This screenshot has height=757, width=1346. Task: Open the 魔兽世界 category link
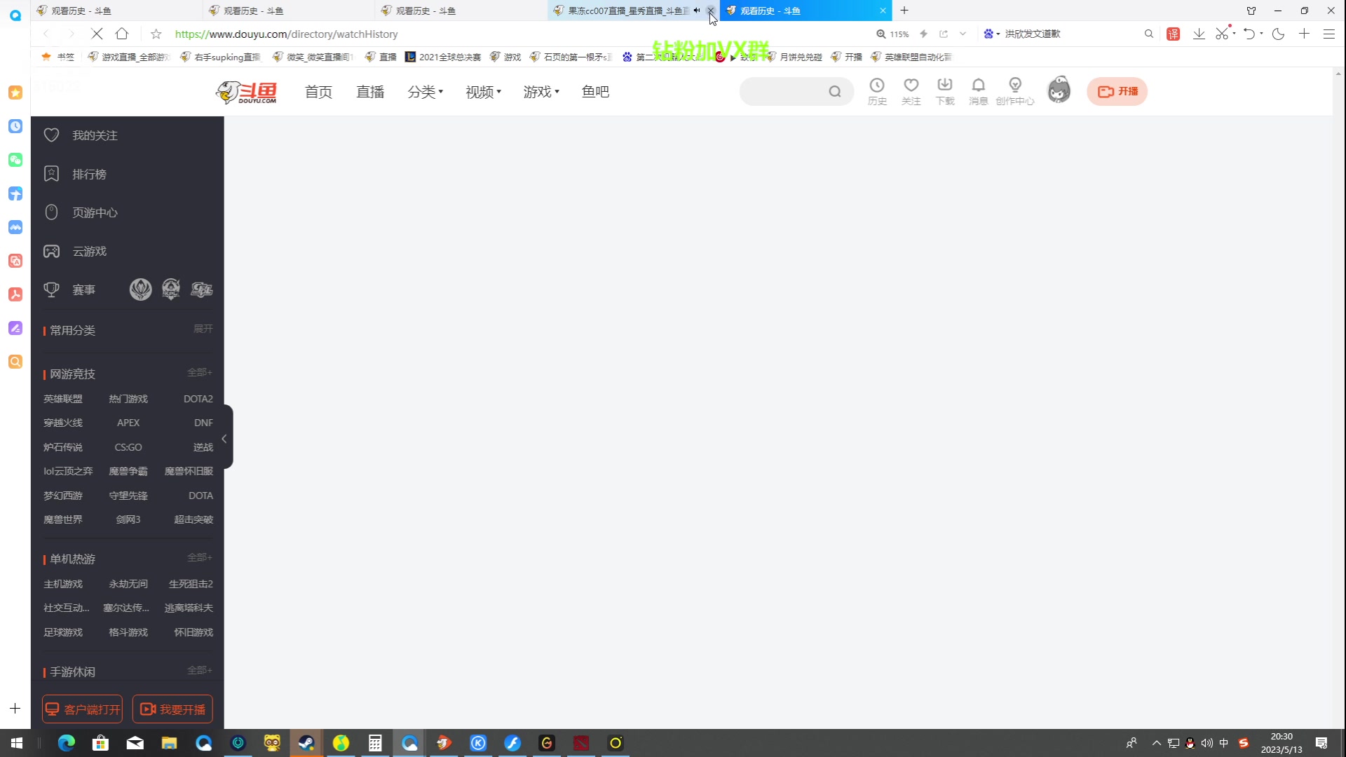coord(63,519)
